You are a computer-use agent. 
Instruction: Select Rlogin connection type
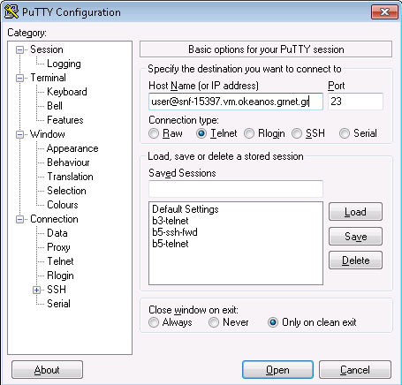pos(264,133)
